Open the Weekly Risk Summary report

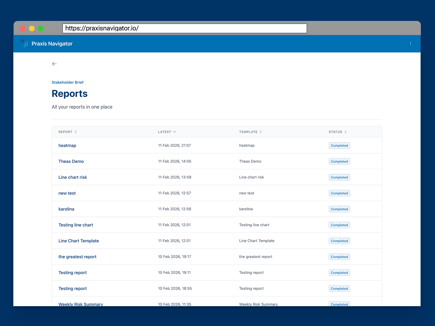click(x=80, y=304)
